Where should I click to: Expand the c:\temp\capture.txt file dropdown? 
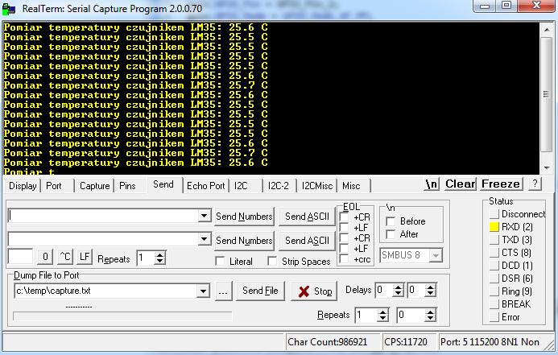(x=203, y=291)
